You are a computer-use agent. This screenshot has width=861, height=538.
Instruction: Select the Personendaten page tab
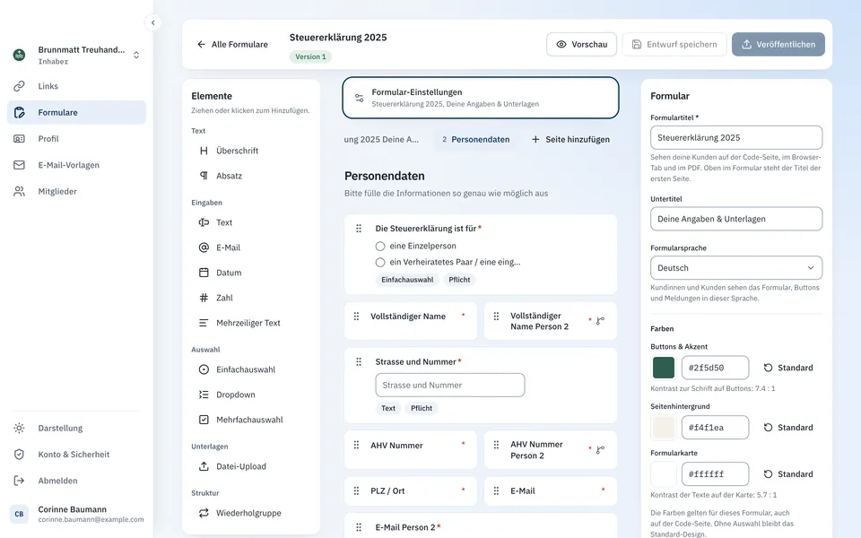tap(475, 140)
